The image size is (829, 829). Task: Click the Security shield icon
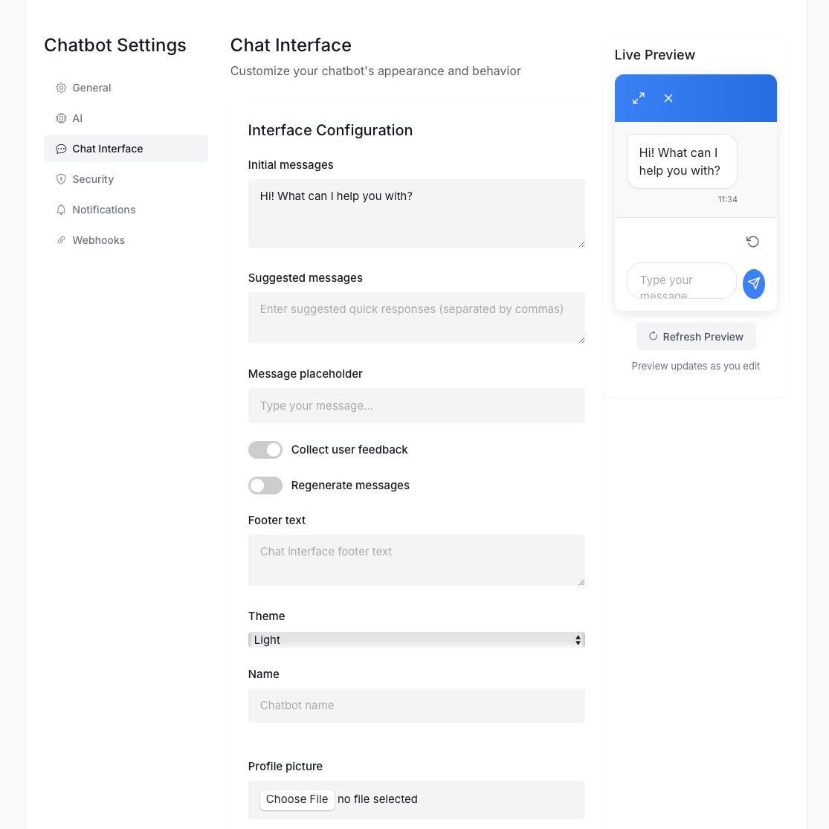tap(61, 179)
